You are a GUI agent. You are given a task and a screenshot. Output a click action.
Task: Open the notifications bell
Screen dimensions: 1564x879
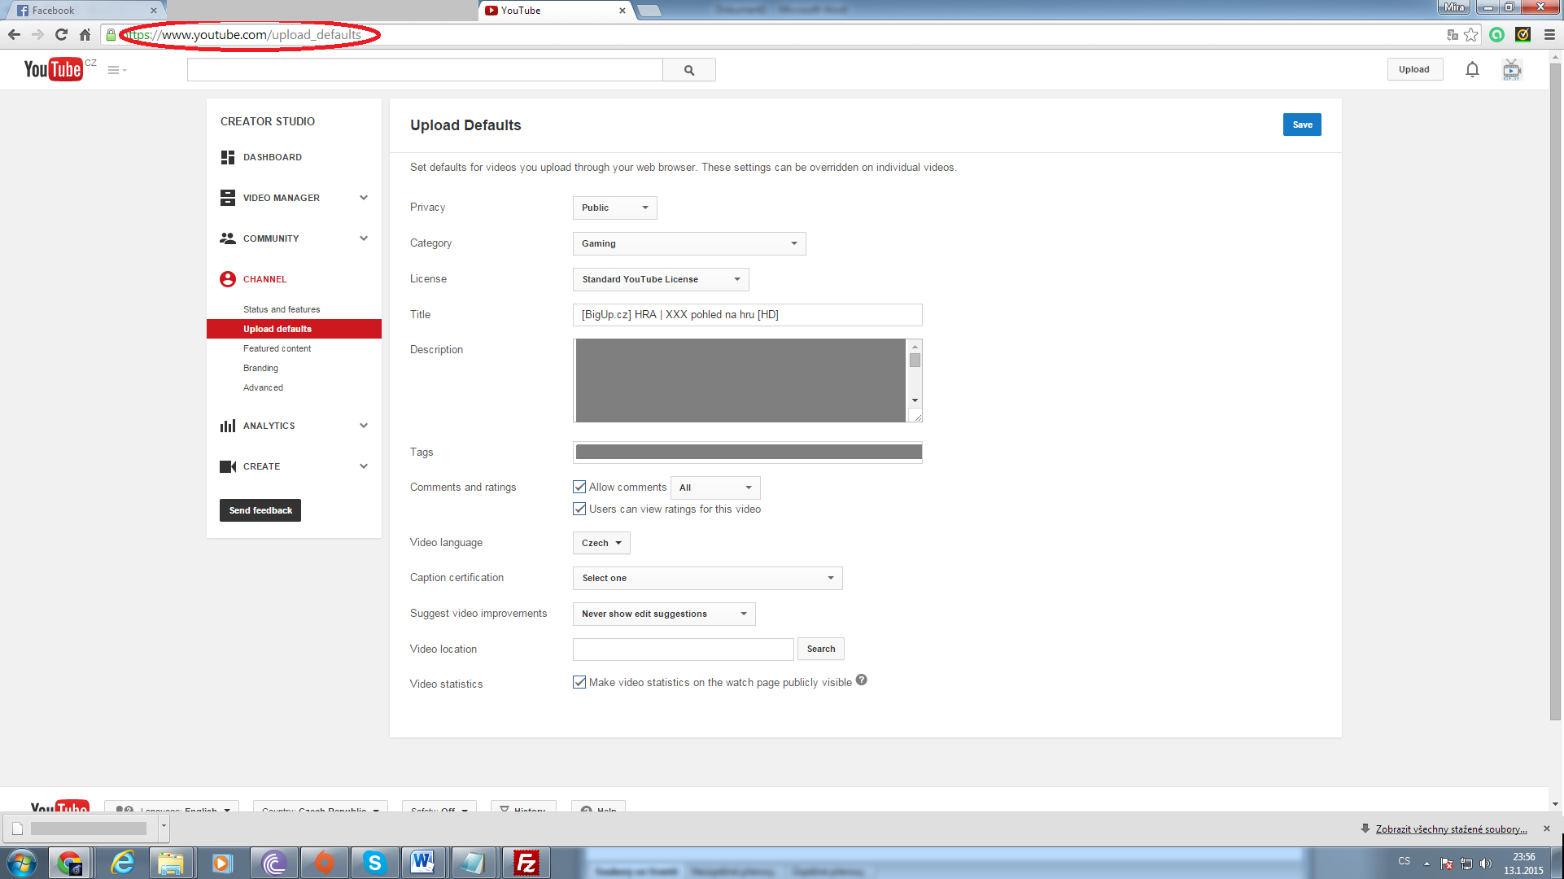(x=1472, y=69)
